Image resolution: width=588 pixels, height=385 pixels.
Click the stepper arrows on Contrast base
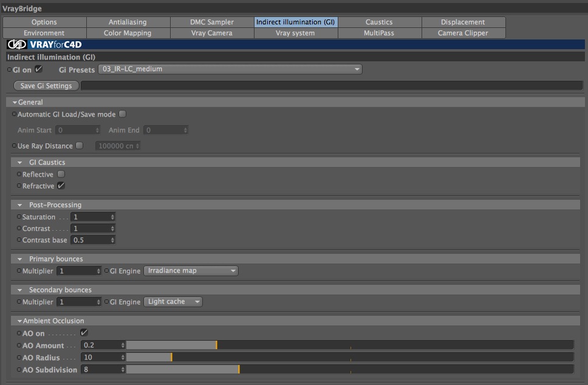point(112,240)
